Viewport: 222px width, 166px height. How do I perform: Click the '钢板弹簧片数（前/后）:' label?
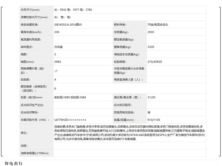[32, 71]
